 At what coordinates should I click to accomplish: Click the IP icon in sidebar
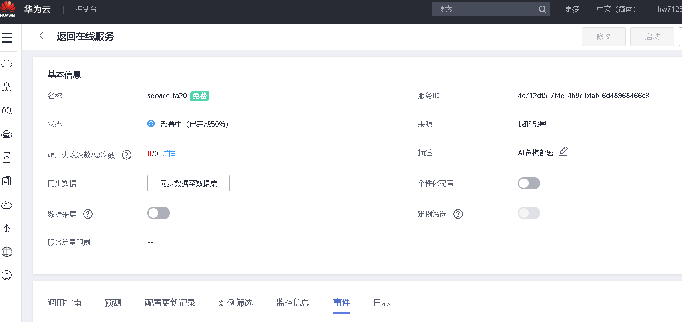(7, 275)
